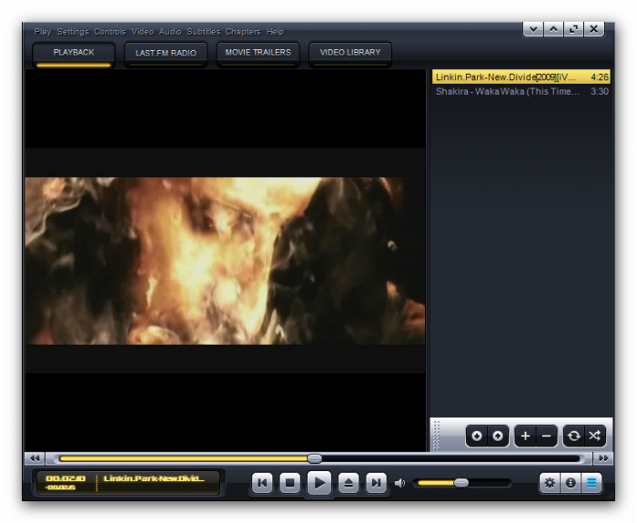Select Shakira - Waka Waka playlist entry
The width and height of the screenshot is (637, 523).
pyautogui.click(x=521, y=91)
